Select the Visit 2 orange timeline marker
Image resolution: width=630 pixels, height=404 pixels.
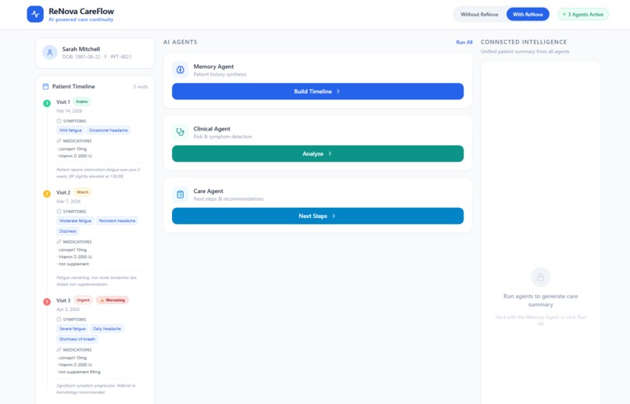coord(47,194)
